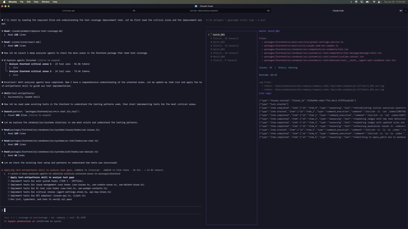Check 'Implement tests for auth system hooks' todo
408x229 pixels.
[x=8, y=181]
